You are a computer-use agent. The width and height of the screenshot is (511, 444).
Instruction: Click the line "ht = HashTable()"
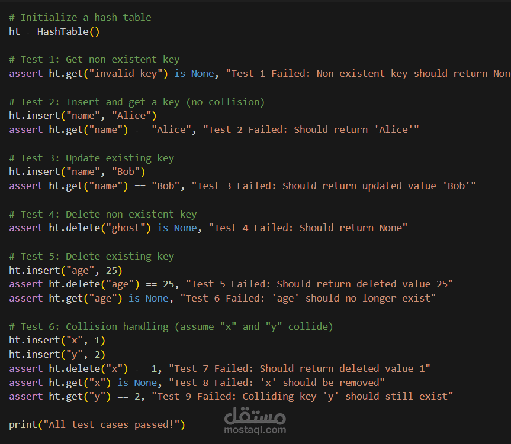click(54, 31)
